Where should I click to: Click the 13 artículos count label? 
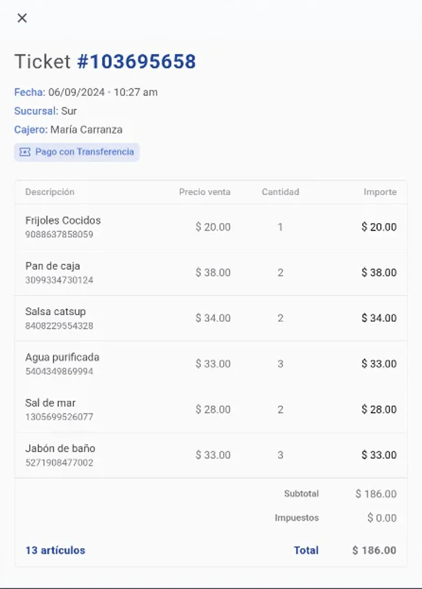coord(55,550)
